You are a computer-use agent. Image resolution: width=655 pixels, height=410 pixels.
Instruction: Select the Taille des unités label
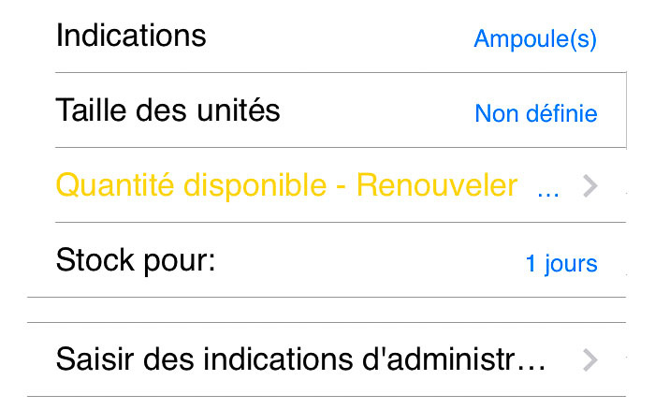(x=168, y=111)
